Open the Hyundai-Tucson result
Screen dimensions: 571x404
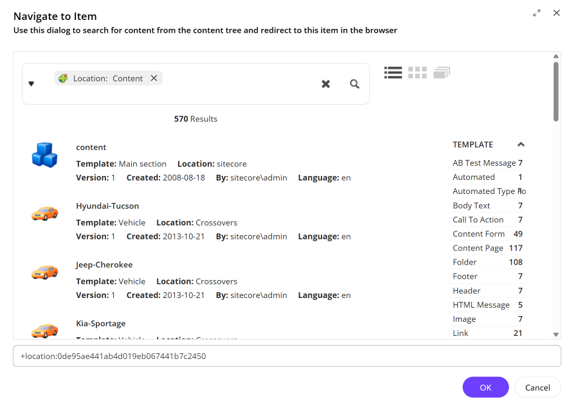107,206
